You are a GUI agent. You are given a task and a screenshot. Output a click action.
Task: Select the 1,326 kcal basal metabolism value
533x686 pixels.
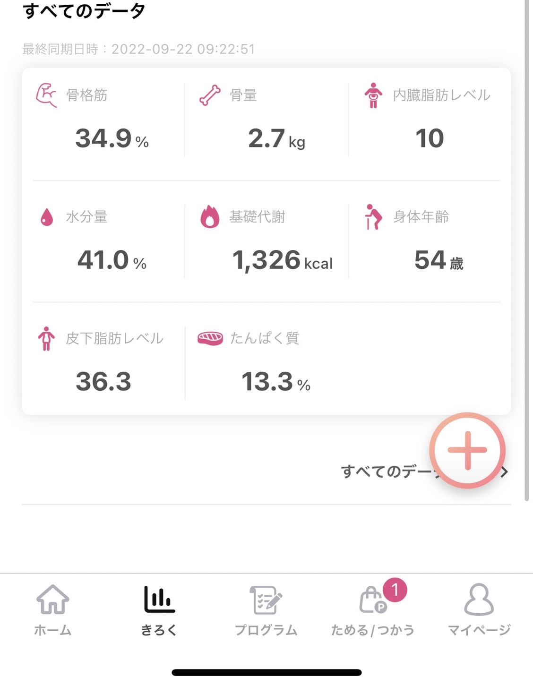pyautogui.click(x=283, y=260)
